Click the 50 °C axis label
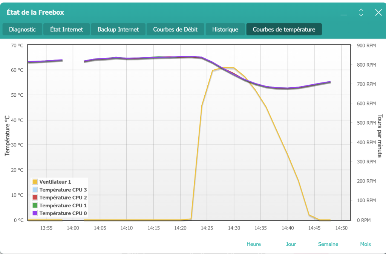386x254 pixels. [x=17, y=95]
